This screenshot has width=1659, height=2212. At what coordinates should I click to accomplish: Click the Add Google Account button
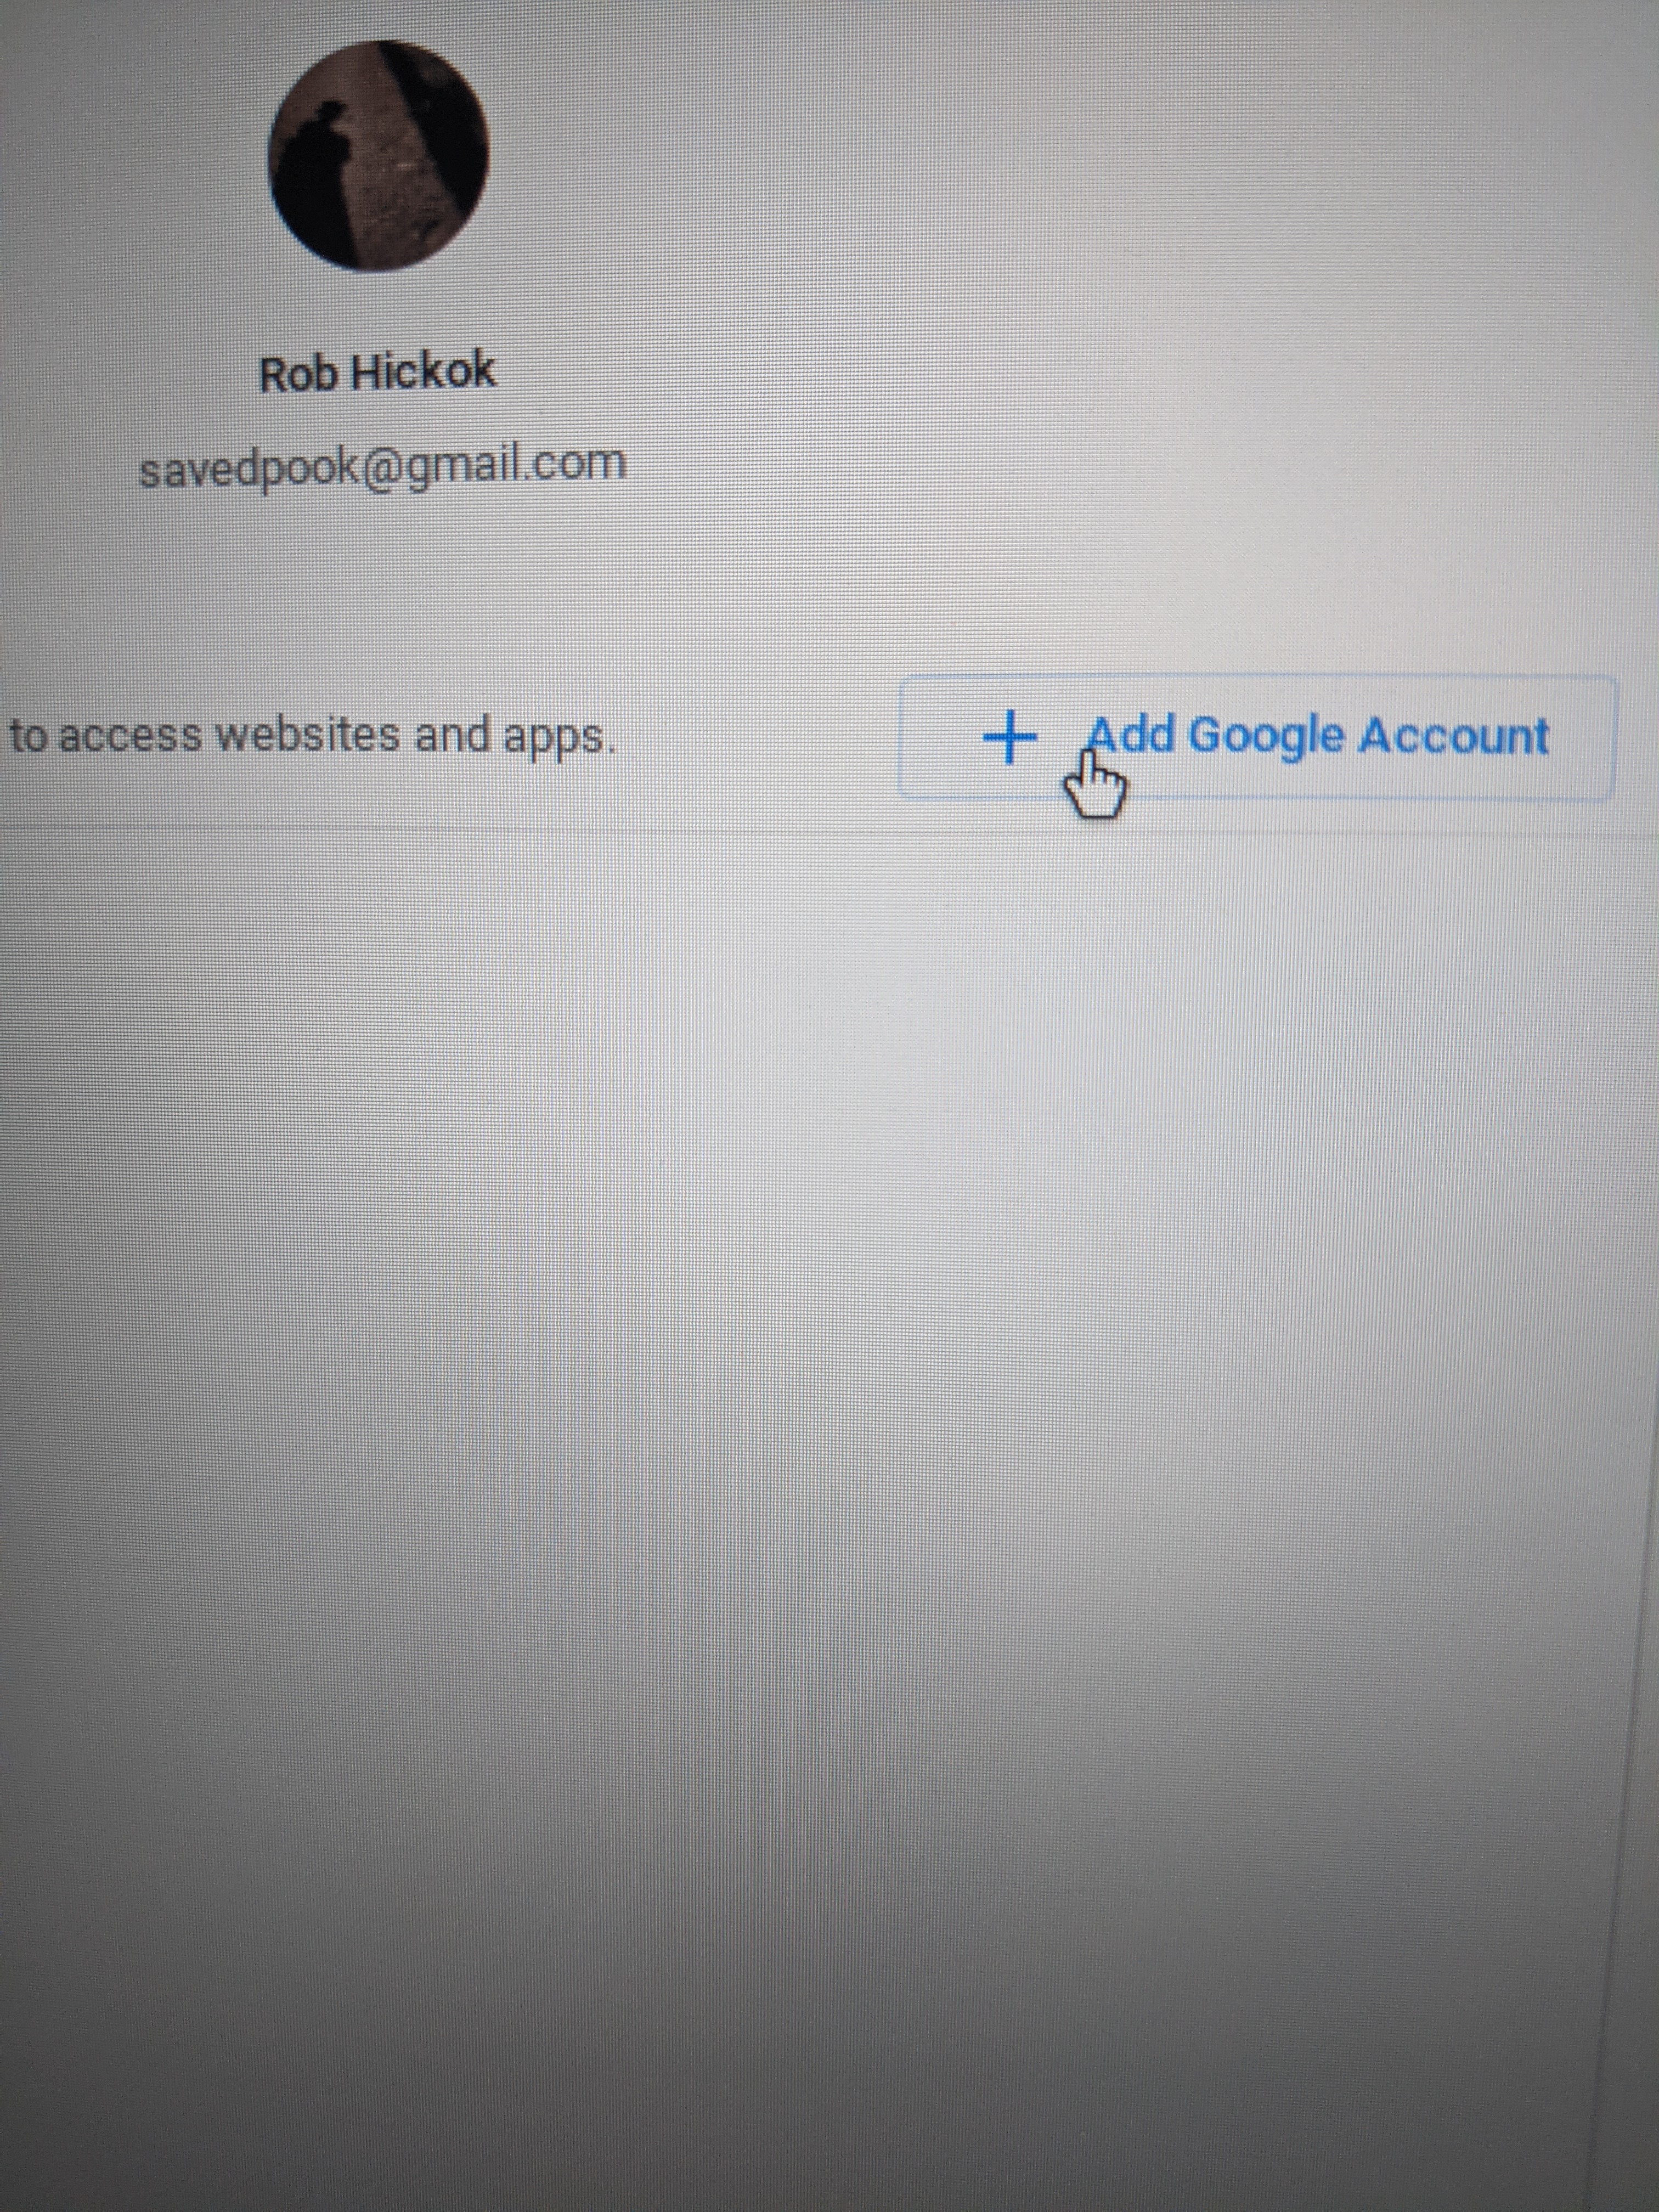click(1257, 738)
